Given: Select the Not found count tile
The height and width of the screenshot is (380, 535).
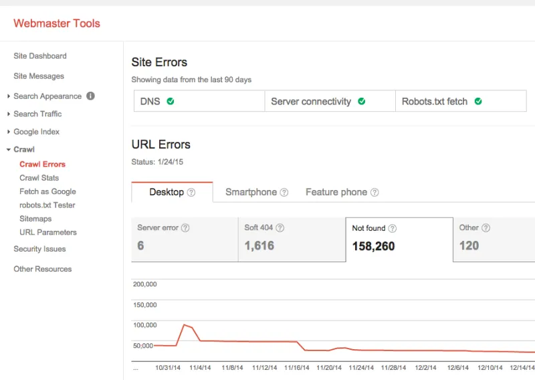Looking at the screenshot, I should click(399, 240).
